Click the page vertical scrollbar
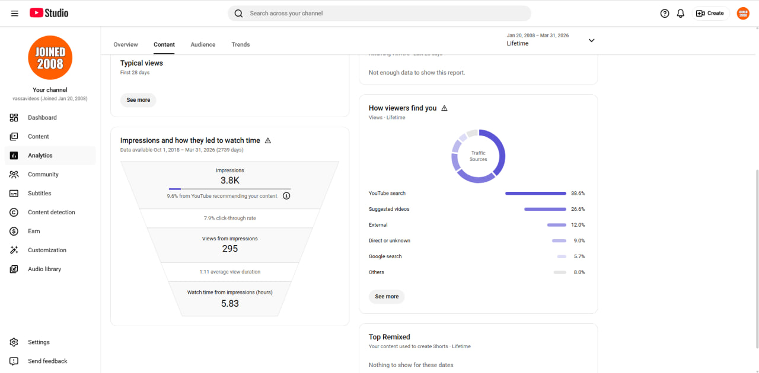The image size is (759, 373). pyautogui.click(x=756, y=259)
